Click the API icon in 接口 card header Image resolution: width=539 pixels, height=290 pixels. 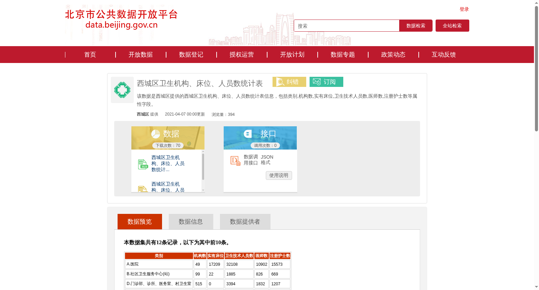pyautogui.click(x=248, y=134)
